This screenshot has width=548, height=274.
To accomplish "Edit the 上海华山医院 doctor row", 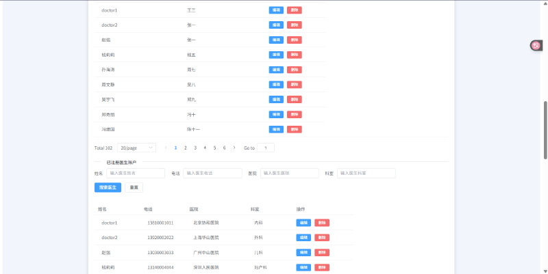I will (x=303, y=238).
